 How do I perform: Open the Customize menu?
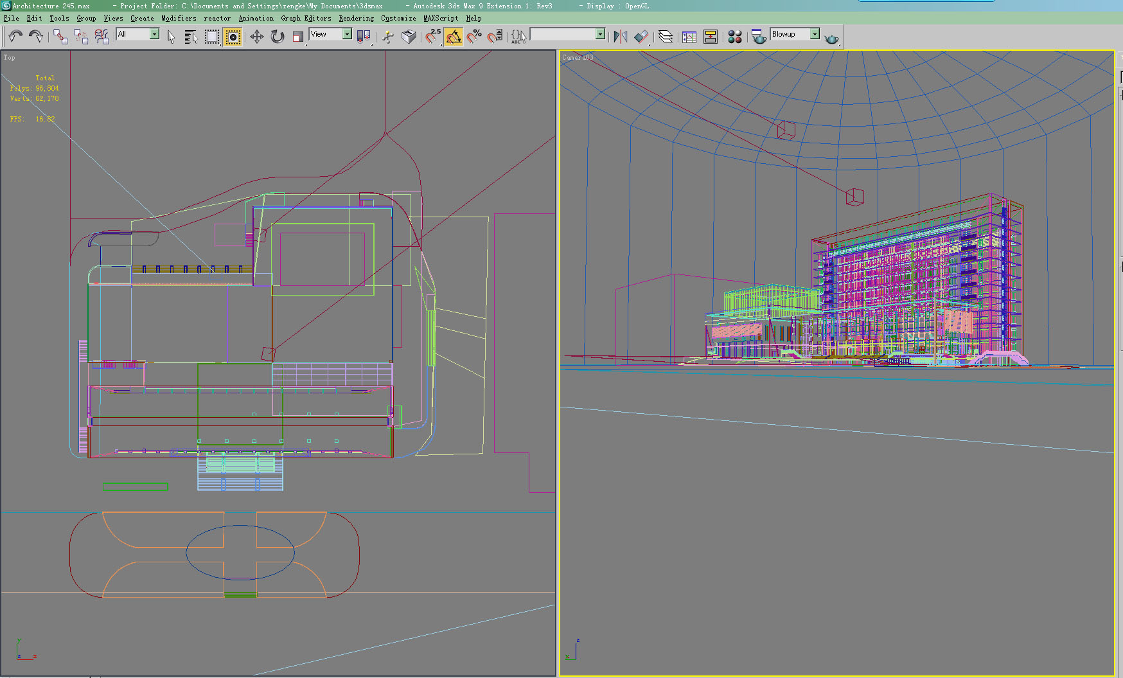point(398,18)
